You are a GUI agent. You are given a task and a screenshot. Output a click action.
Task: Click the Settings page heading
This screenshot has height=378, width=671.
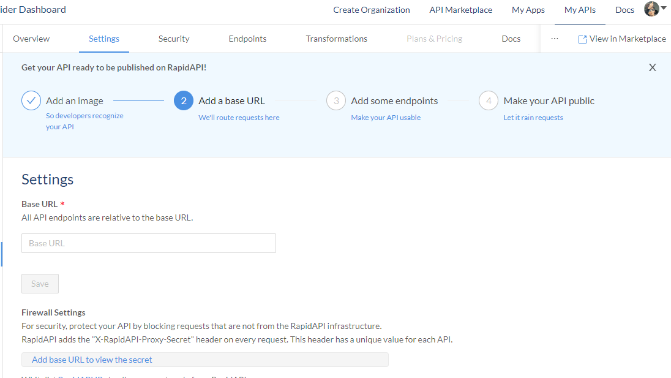point(48,180)
